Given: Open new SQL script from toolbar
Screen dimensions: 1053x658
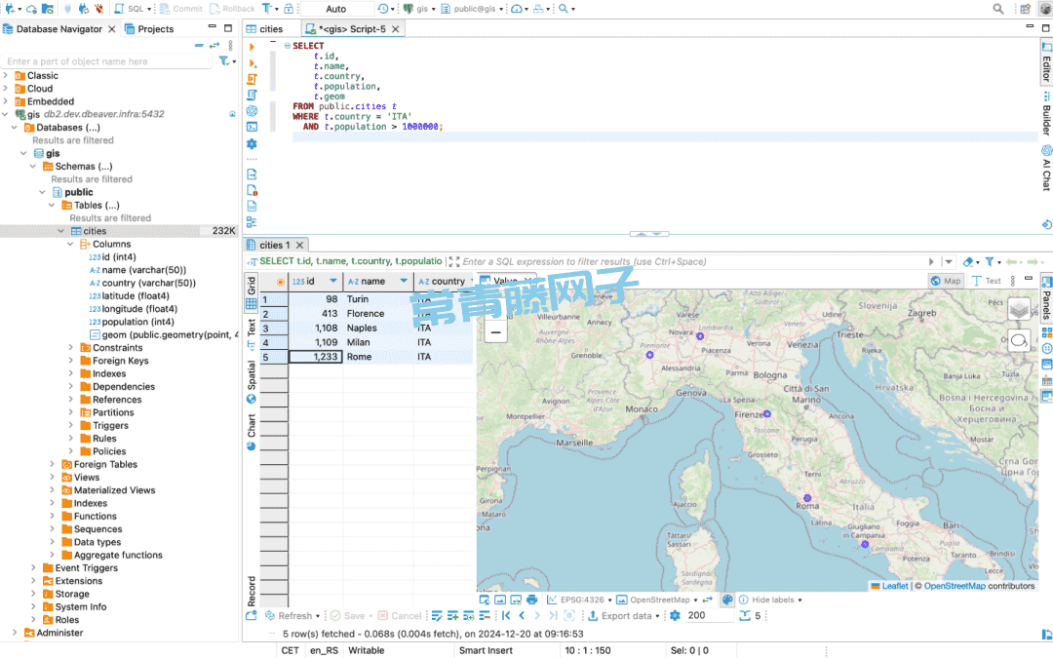Looking at the screenshot, I should (x=133, y=9).
